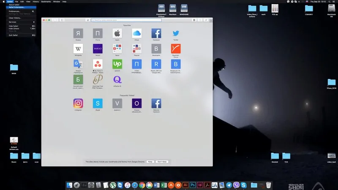
Task: Choose Preferences… from the Safari menu
Action: point(15,11)
